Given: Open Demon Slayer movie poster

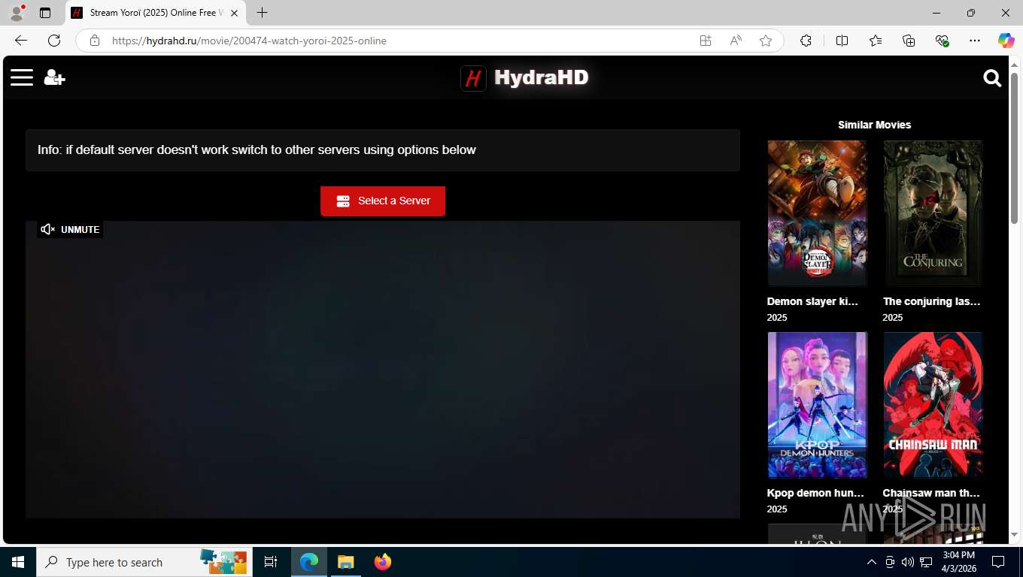Looking at the screenshot, I should pos(817,213).
